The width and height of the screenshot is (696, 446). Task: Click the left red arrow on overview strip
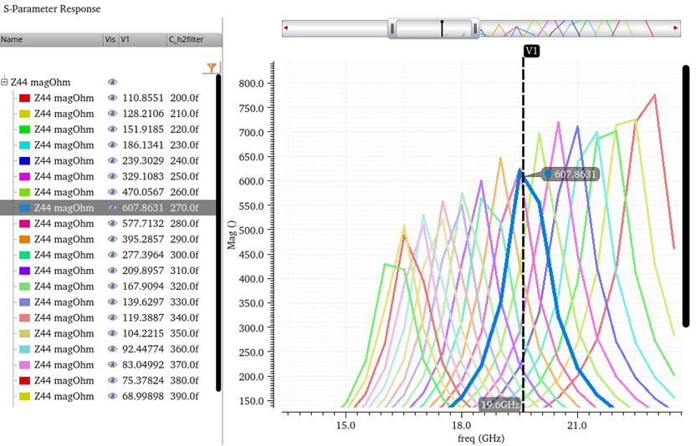(286, 29)
